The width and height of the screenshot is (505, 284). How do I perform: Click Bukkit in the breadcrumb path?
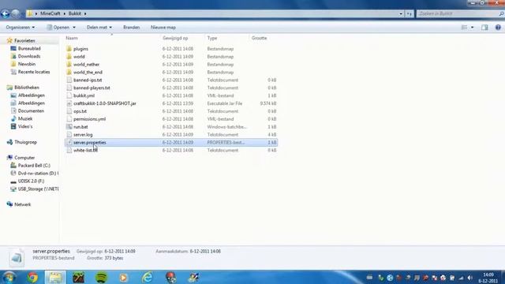tap(75, 13)
